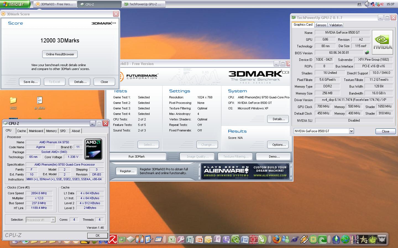Screen dimensions: 398x248
Task: Launch Excel from the dock
Action: click(x=172, y=239)
